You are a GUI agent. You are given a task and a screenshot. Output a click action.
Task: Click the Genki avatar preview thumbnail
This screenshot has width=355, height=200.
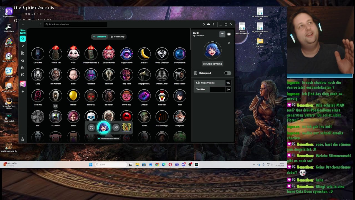pyautogui.click(x=212, y=50)
